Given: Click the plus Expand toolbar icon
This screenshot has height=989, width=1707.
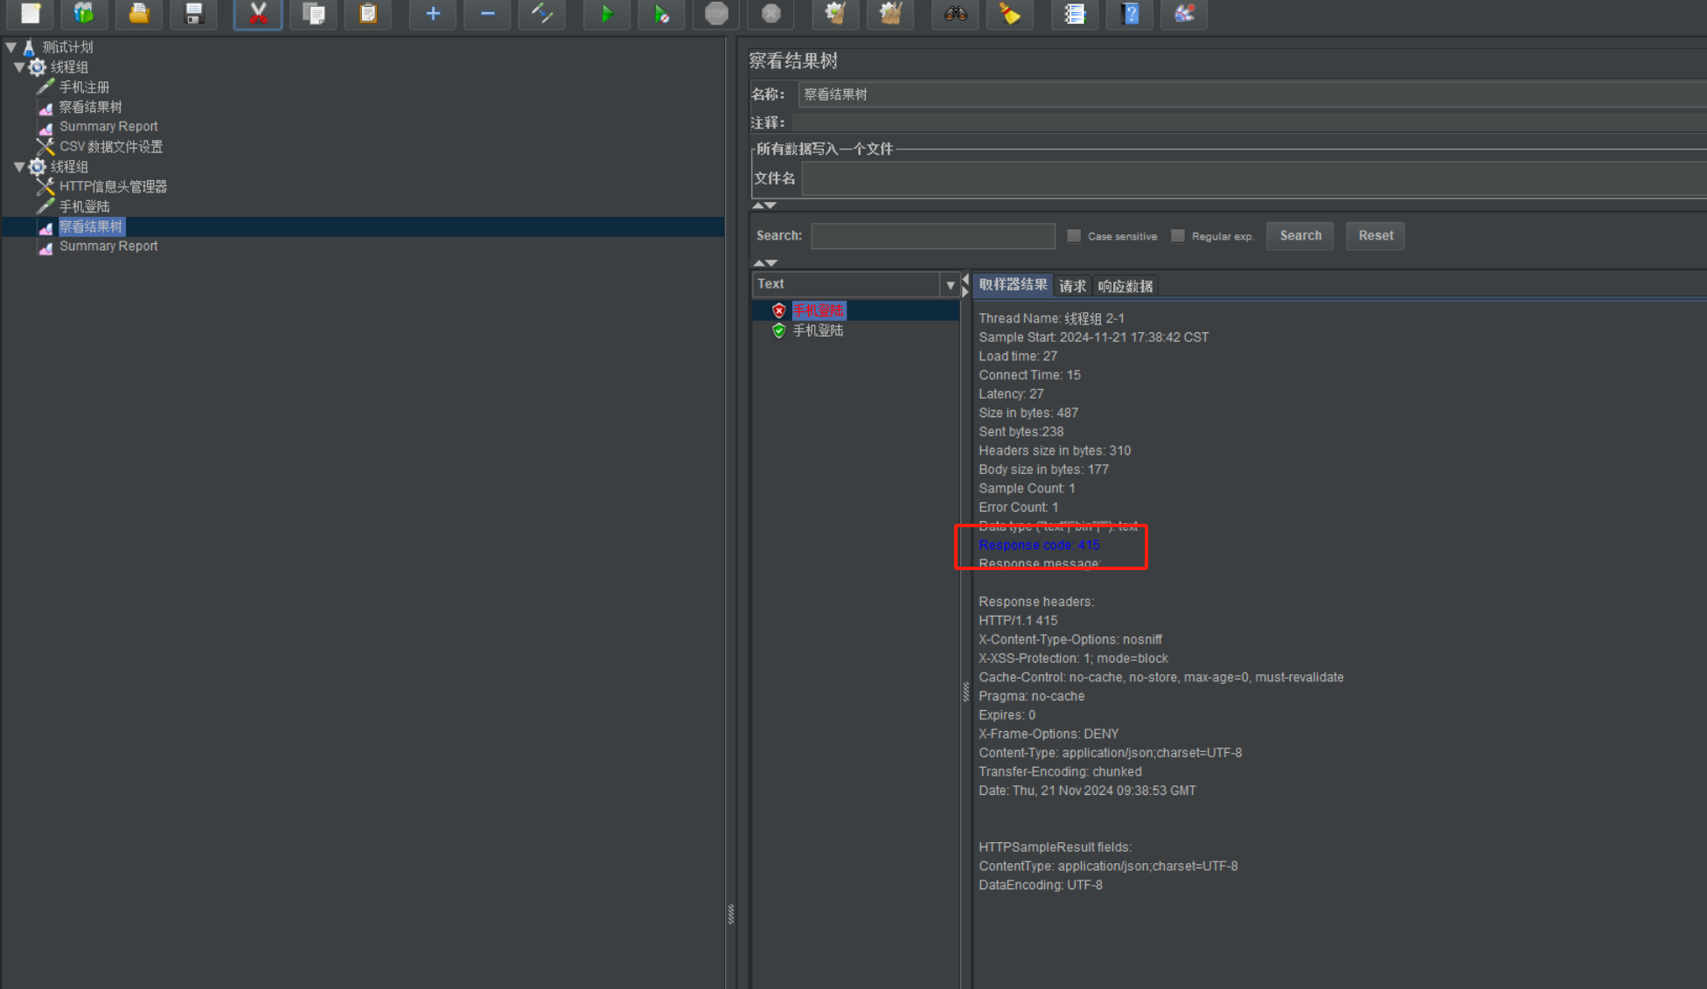Looking at the screenshot, I should click(433, 14).
